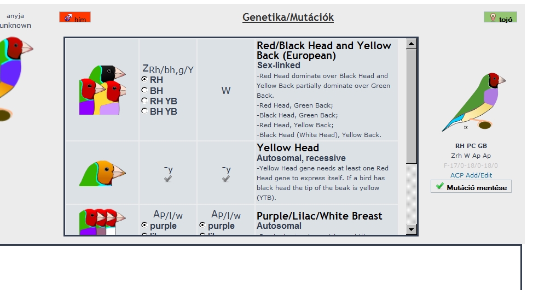Select the RH head radio option
533x290 pixels.
144,80
